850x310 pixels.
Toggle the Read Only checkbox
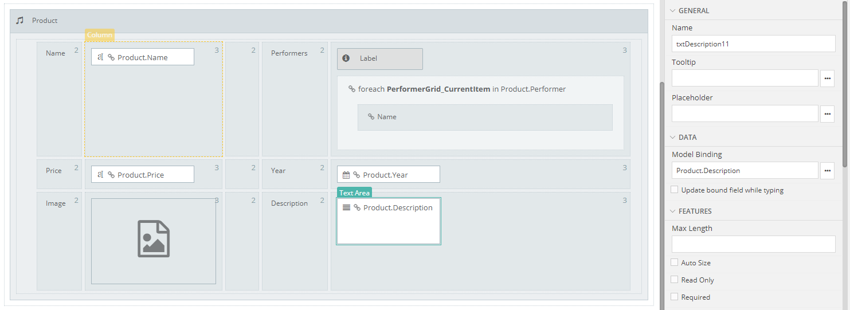coord(675,280)
